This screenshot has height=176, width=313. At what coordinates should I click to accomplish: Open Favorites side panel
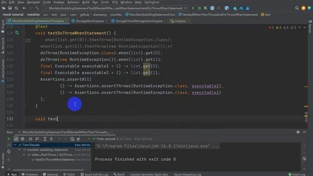coord(3,161)
